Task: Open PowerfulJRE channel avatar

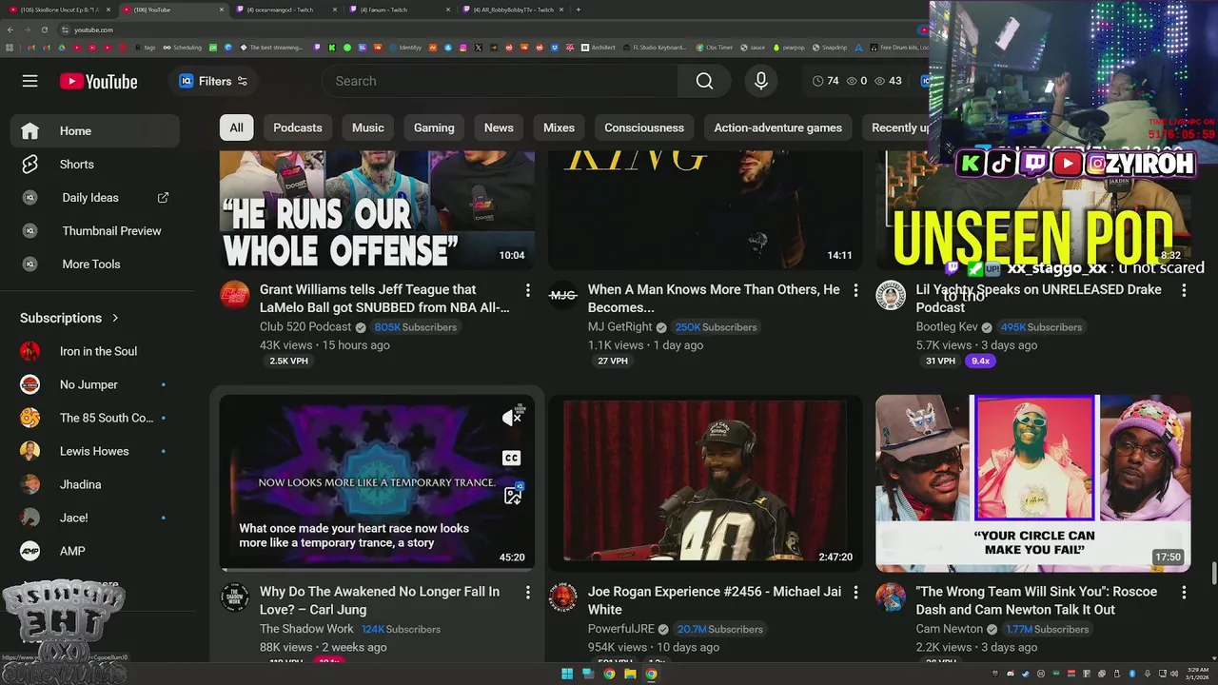Action: click(563, 597)
